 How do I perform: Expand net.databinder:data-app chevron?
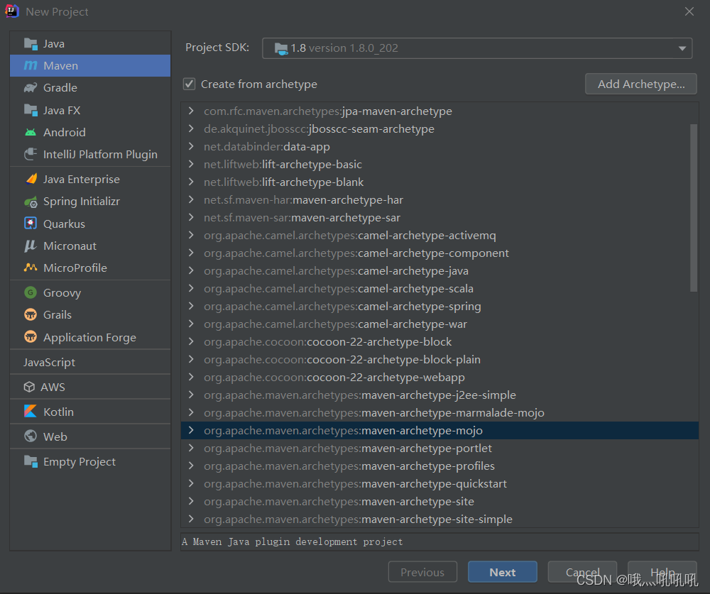point(191,146)
